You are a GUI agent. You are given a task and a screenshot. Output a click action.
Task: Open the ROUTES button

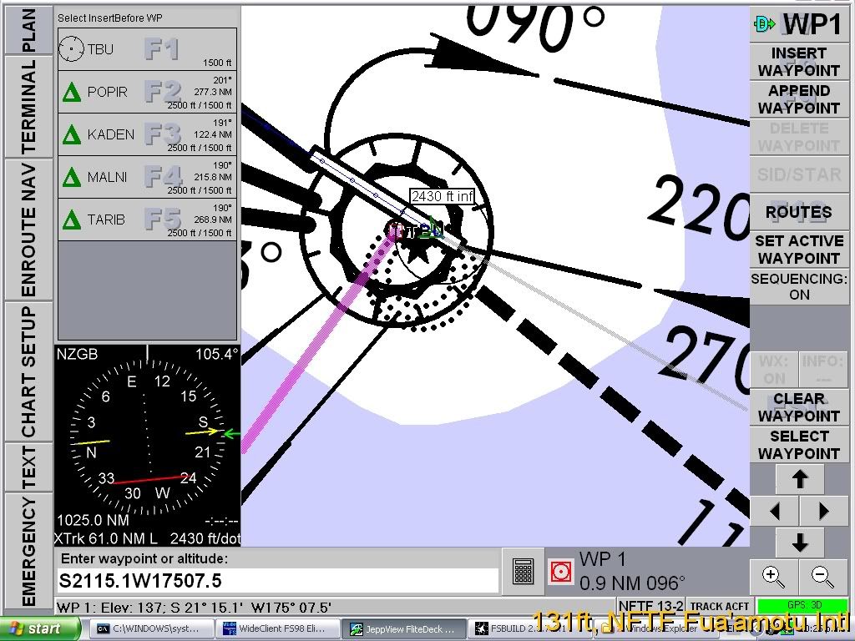tap(799, 212)
